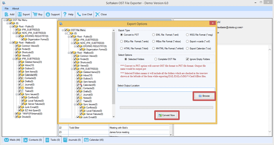Click the Browse button
This screenshot has width=274, height=145.
click(x=204, y=96)
